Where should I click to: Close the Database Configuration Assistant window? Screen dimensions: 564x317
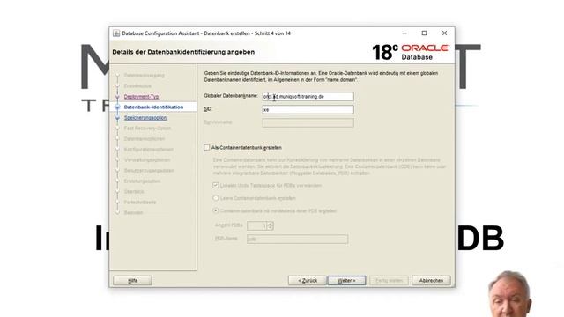coord(444,33)
